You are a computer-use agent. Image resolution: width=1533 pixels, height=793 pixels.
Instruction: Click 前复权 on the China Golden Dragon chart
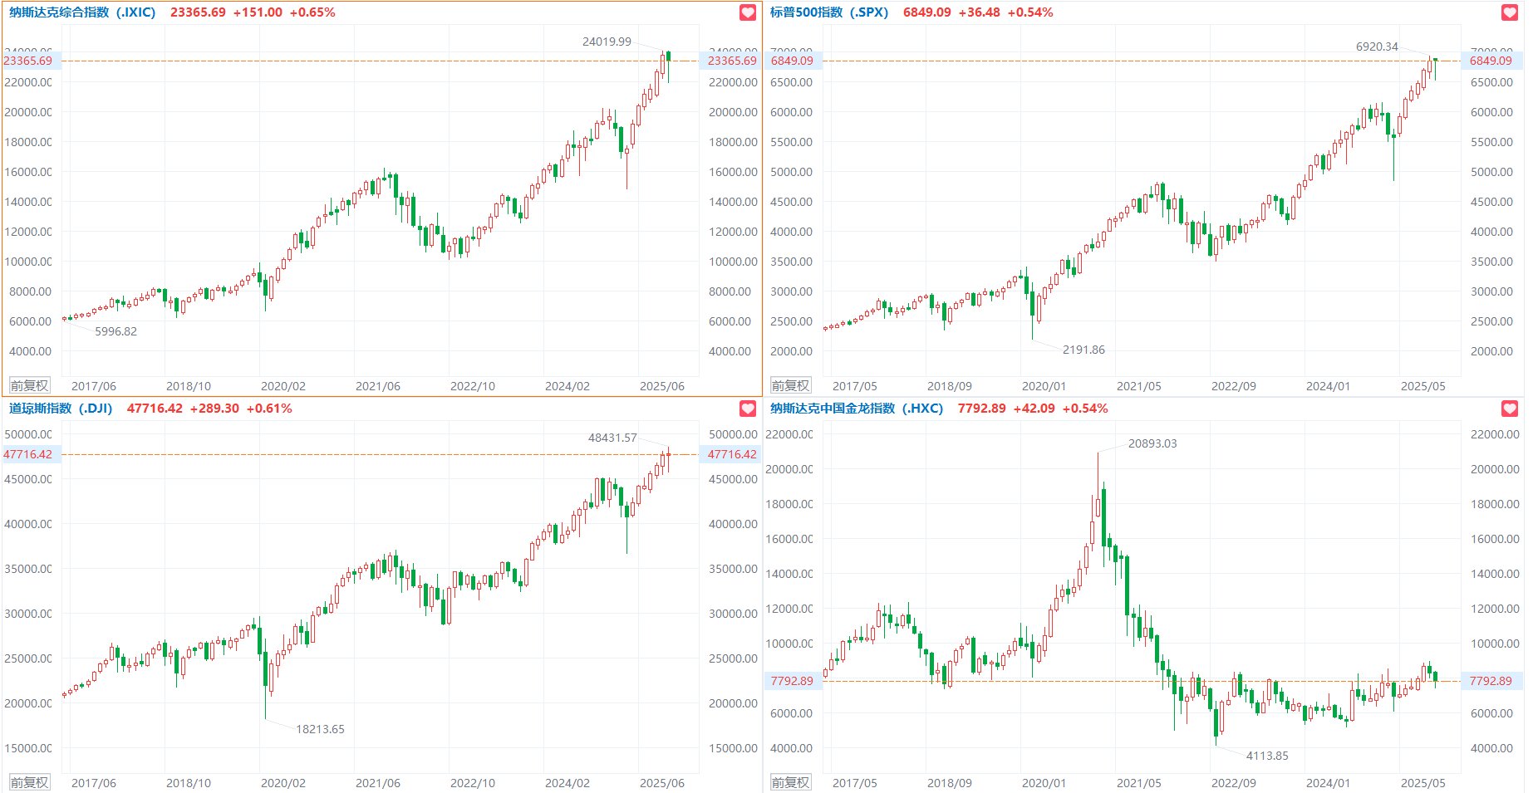click(790, 782)
